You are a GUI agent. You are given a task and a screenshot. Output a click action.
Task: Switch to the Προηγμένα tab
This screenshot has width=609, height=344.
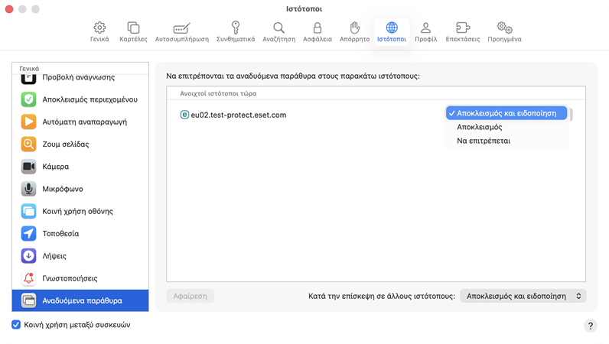(504, 31)
